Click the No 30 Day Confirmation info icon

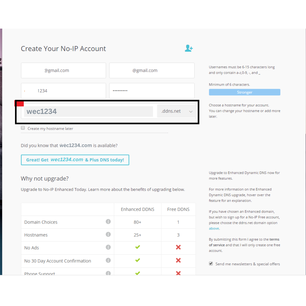[108, 260]
